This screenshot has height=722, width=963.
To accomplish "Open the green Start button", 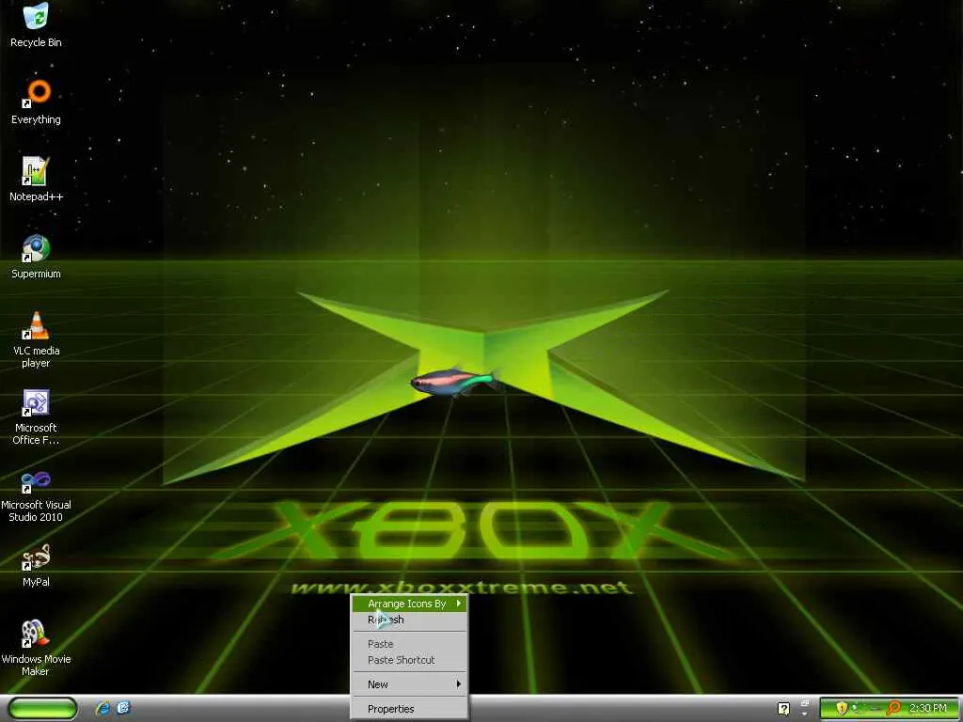I will (x=43, y=708).
